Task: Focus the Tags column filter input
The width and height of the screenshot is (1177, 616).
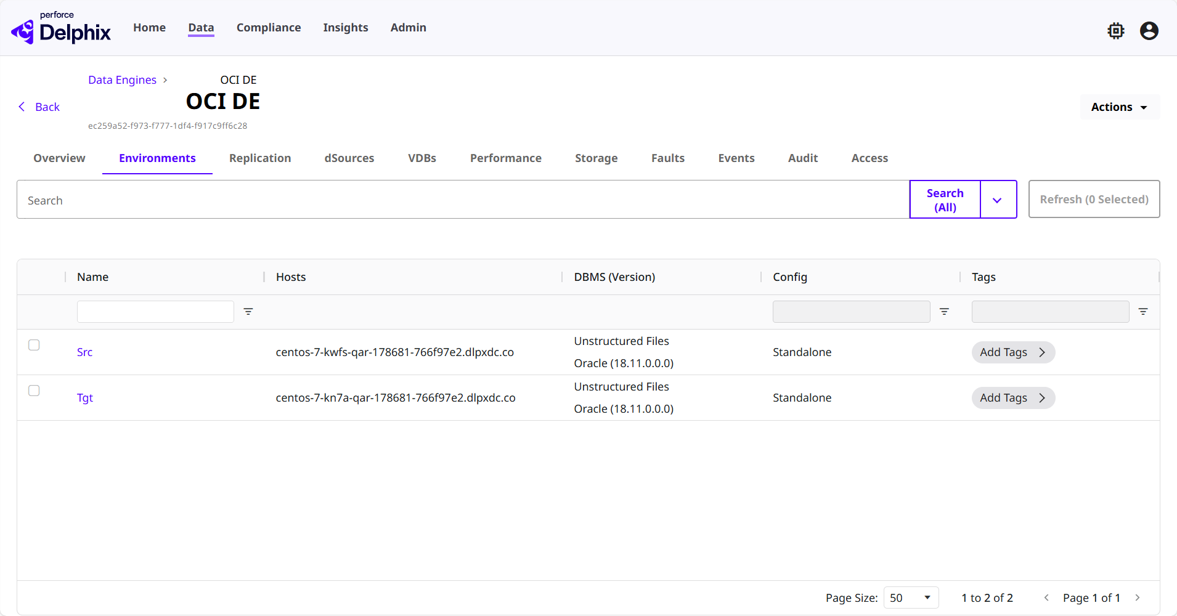Action: [1051, 312]
